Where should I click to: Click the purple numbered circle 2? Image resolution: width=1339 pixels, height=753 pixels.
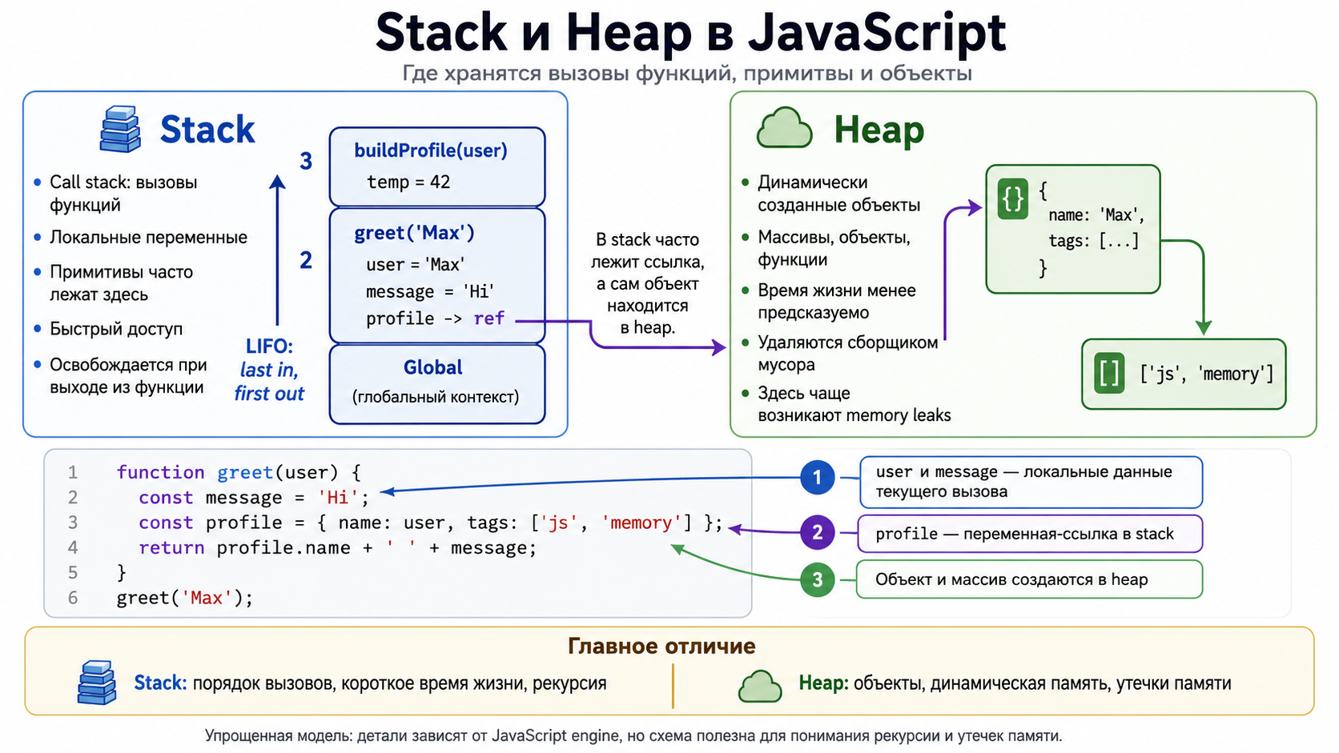pyautogui.click(x=817, y=532)
